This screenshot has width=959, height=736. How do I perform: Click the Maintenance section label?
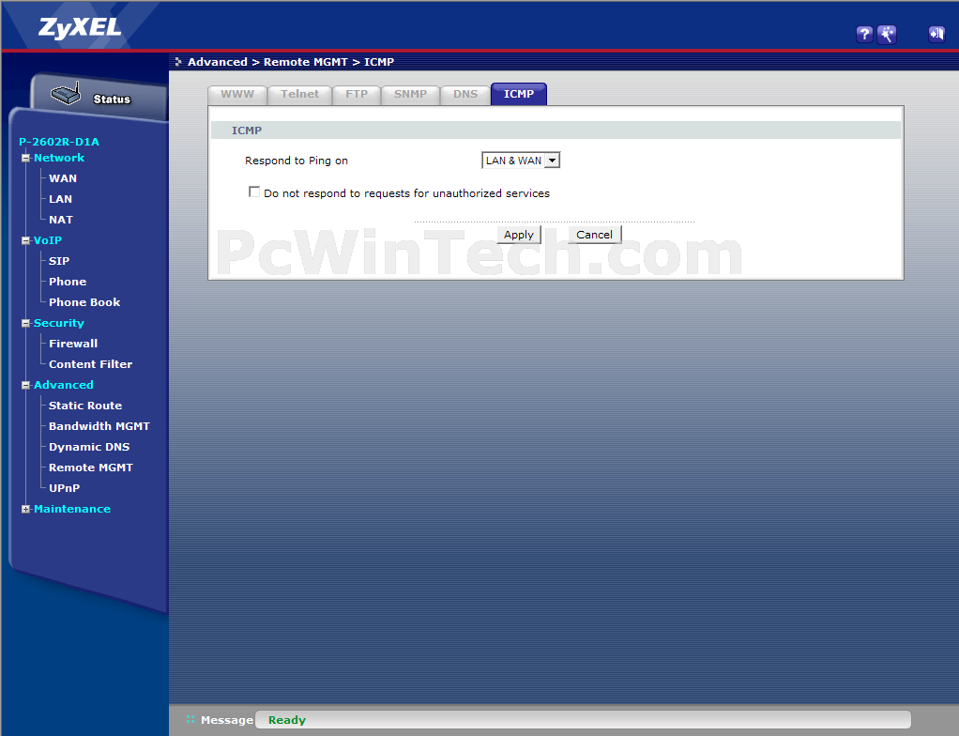pos(72,509)
